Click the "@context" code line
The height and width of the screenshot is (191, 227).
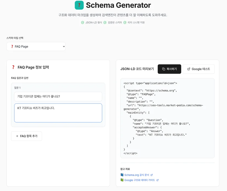tap(152, 91)
